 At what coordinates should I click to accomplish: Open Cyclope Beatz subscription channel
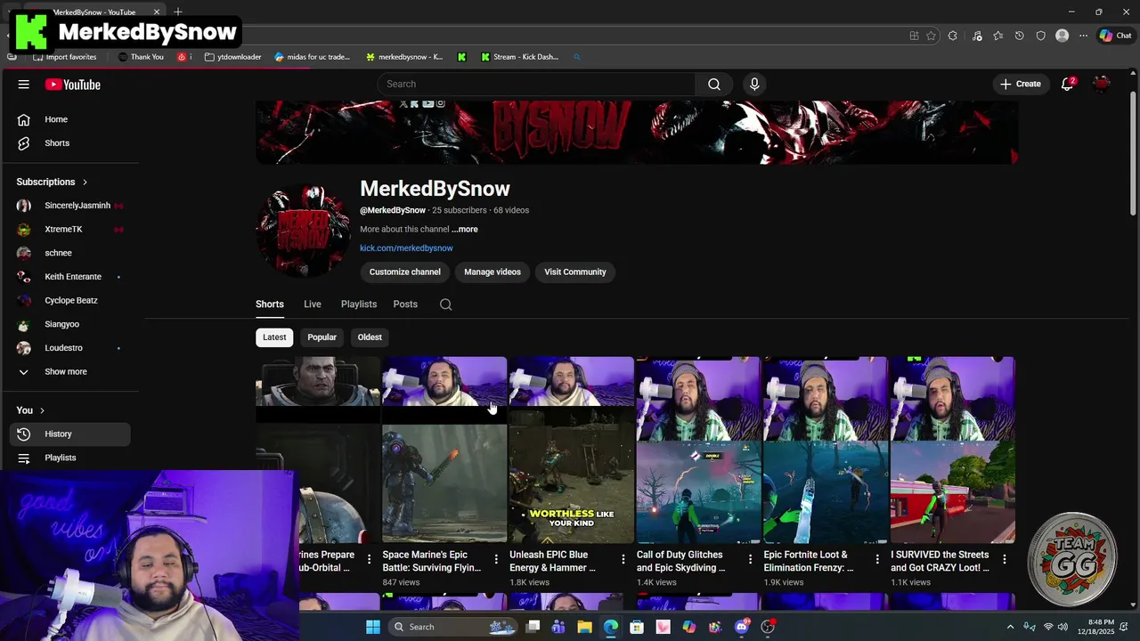pos(69,301)
